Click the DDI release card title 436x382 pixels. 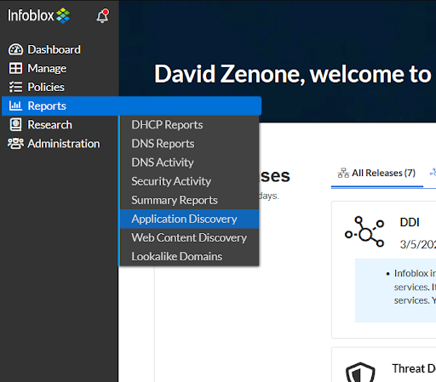point(410,222)
